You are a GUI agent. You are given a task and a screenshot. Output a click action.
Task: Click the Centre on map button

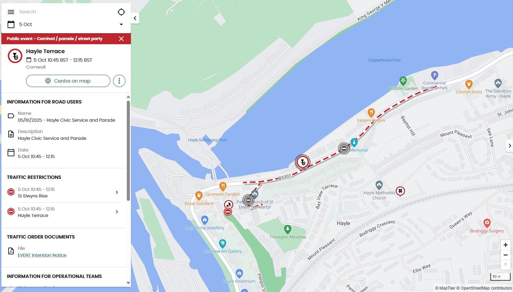68,81
